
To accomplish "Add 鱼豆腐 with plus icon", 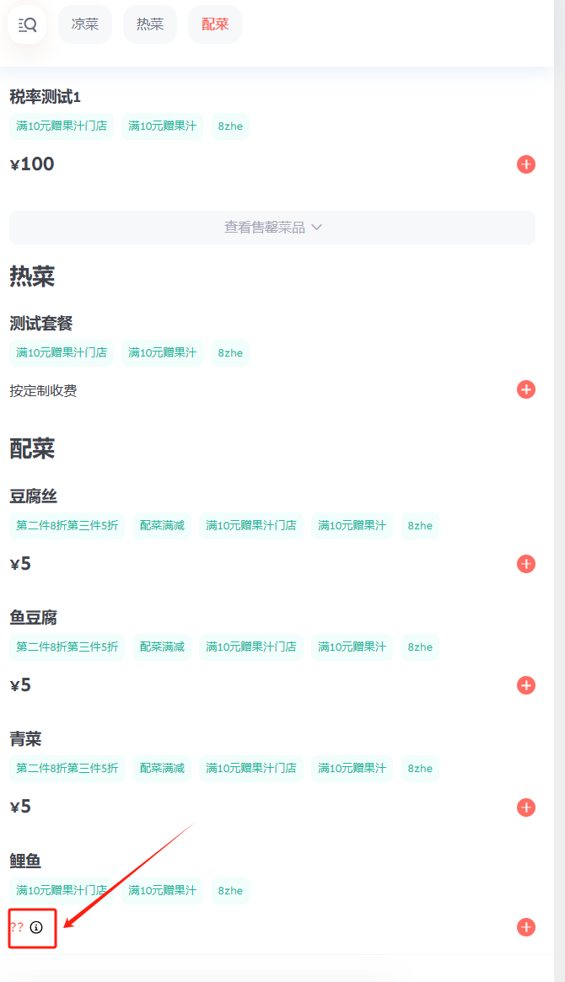I will pyautogui.click(x=526, y=685).
